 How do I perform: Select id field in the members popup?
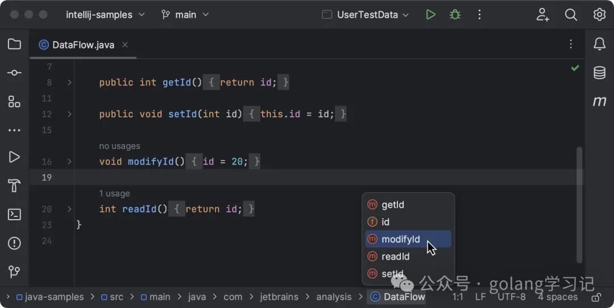coord(408,222)
